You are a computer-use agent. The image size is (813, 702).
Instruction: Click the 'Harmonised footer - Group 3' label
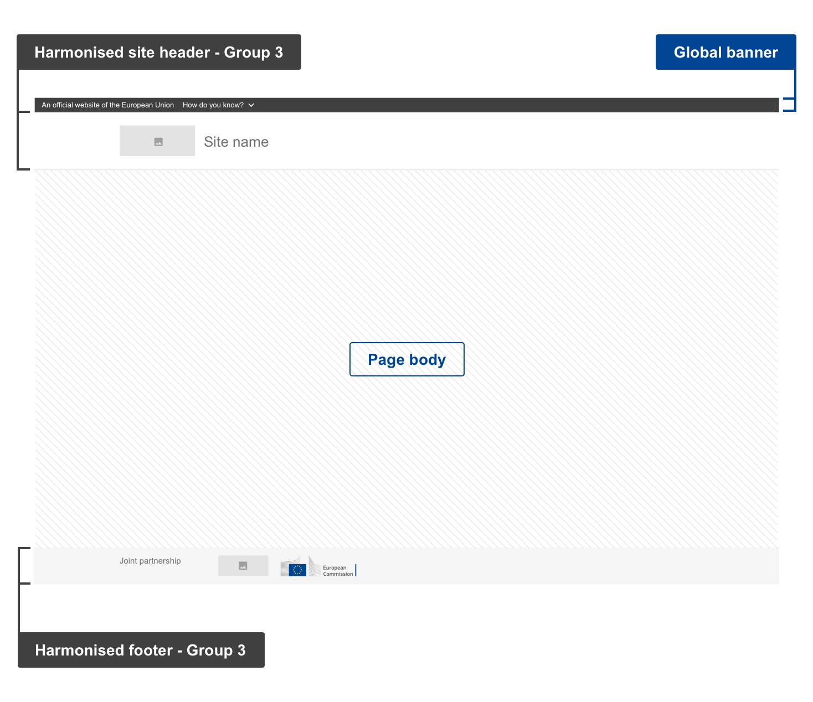pyautogui.click(x=141, y=650)
